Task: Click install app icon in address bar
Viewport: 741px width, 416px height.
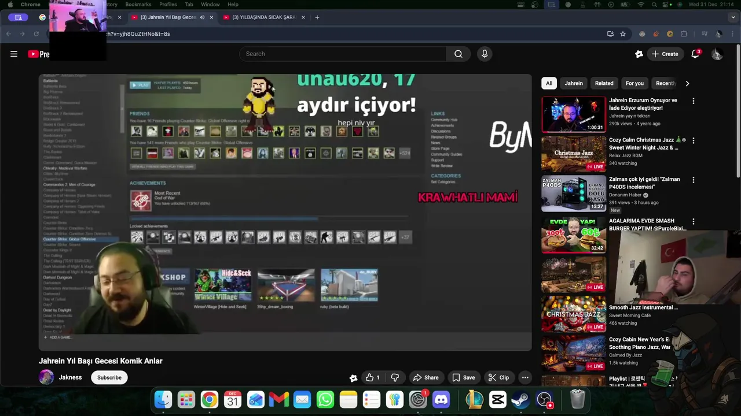Action: [x=610, y=34]
